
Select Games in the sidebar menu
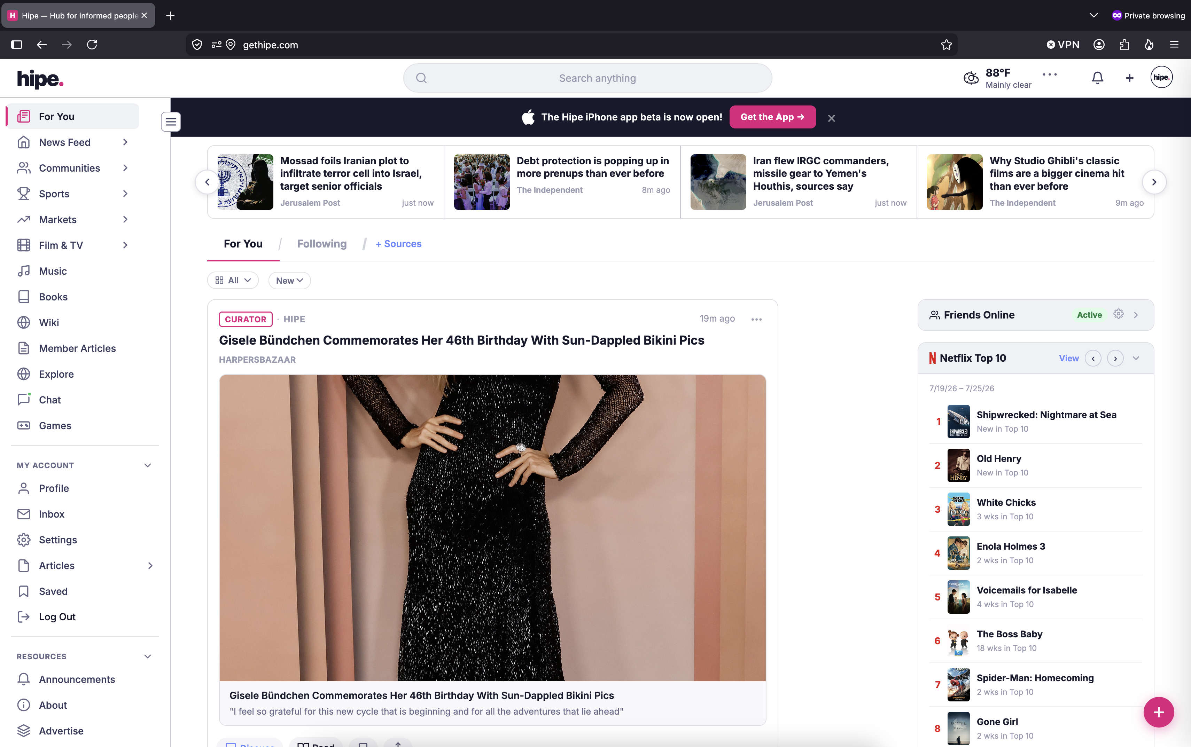tap(55, 425)
